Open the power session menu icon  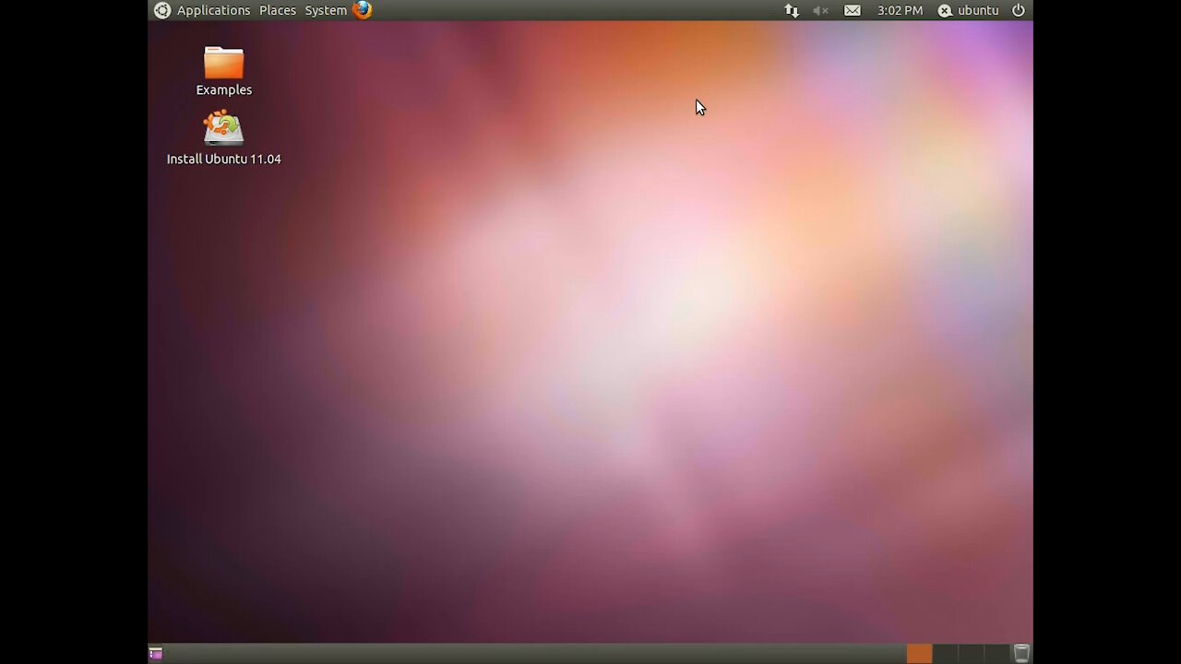[x=1019, y=10]
